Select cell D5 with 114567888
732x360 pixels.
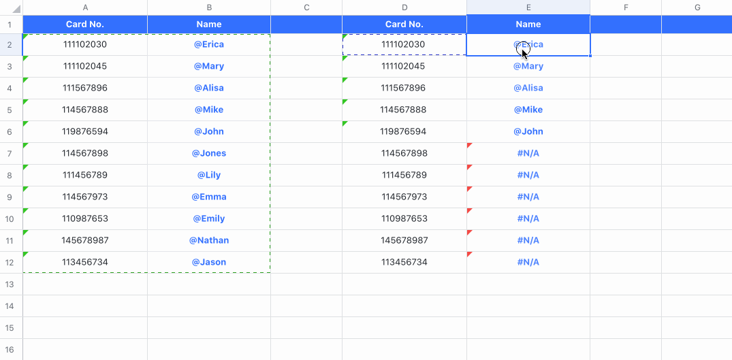(x=404, y=110)
